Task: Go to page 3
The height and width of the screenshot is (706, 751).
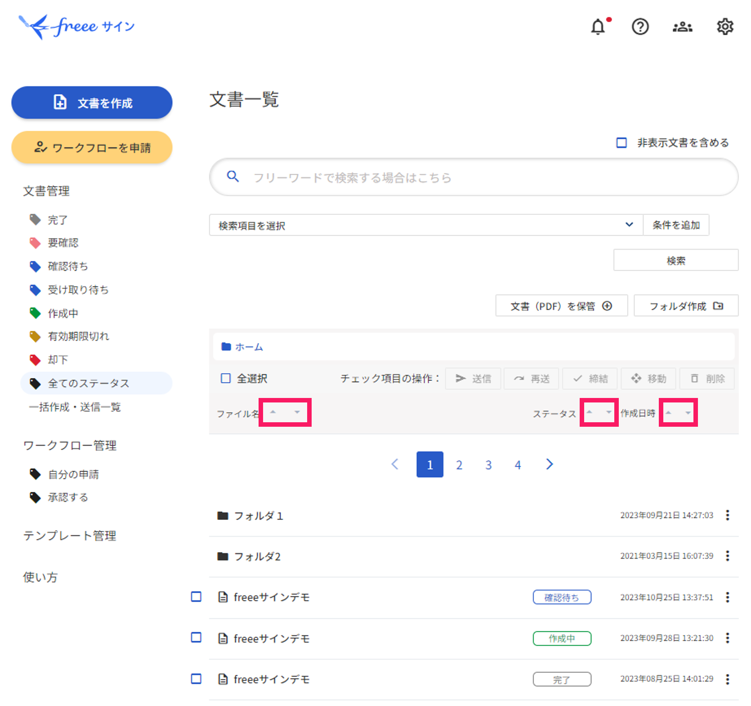Action: (x=488, y=465)
